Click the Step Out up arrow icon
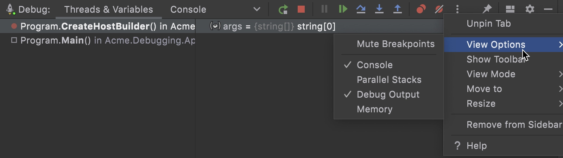 click(397, 9)
